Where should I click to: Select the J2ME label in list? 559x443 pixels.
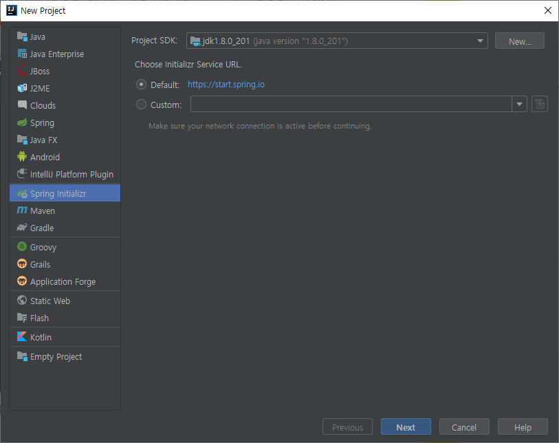click(40, 88)
